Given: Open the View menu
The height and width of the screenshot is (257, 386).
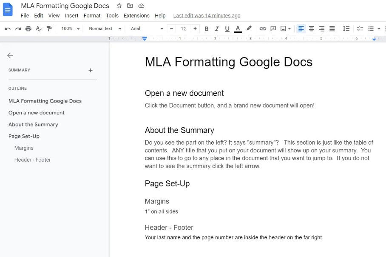Looking at the screenshot, I should pyautogui.click(x=54, y=15).
